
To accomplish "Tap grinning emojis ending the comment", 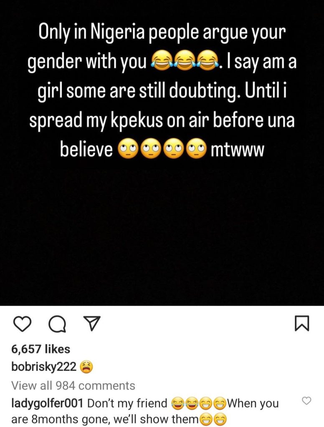I will click(213, 420).
